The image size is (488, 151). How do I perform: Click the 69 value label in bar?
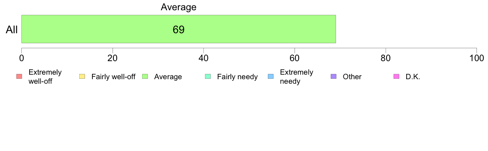click(179, 30)
